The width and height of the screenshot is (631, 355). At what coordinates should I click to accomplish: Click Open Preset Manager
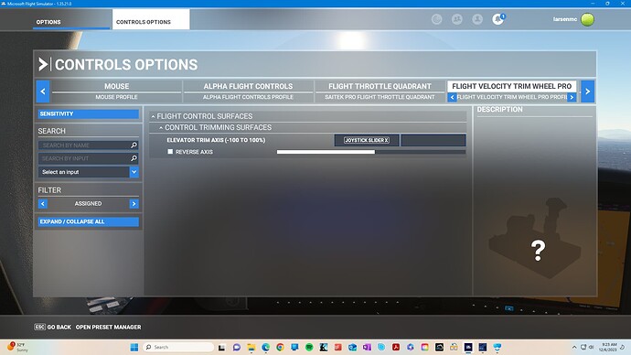[x=108, y=328]
